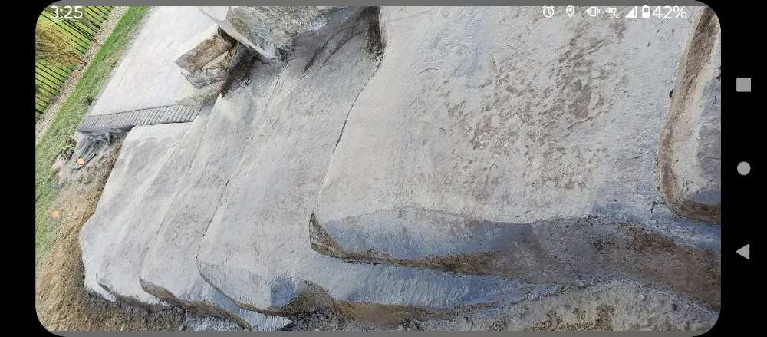
Task: Tap the alarm clock status icon
Action: pyautogui.click(x=549, y=12)
